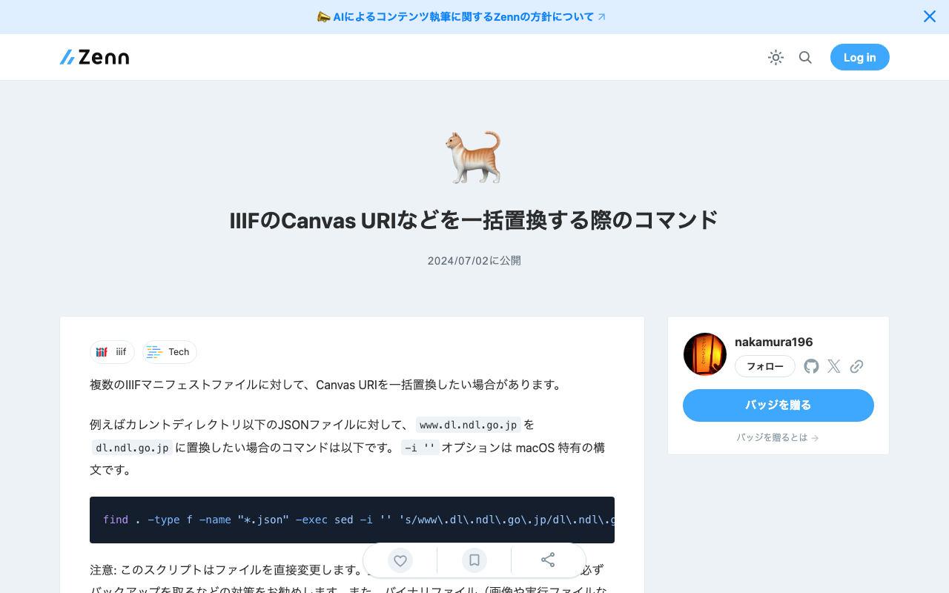Open nakamura196's avatar thumbnail
The image size is (949, 593).
coord(704,354)
